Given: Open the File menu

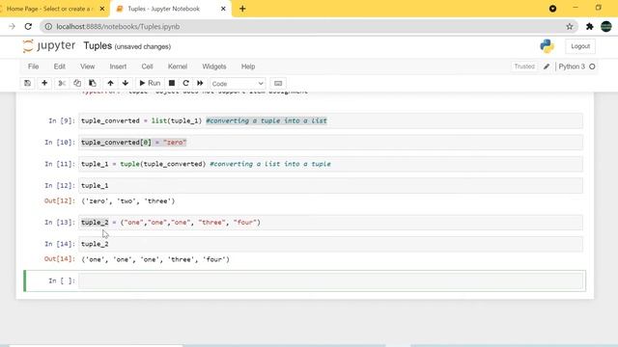Looking at the screenshot, I should (34, 67).
